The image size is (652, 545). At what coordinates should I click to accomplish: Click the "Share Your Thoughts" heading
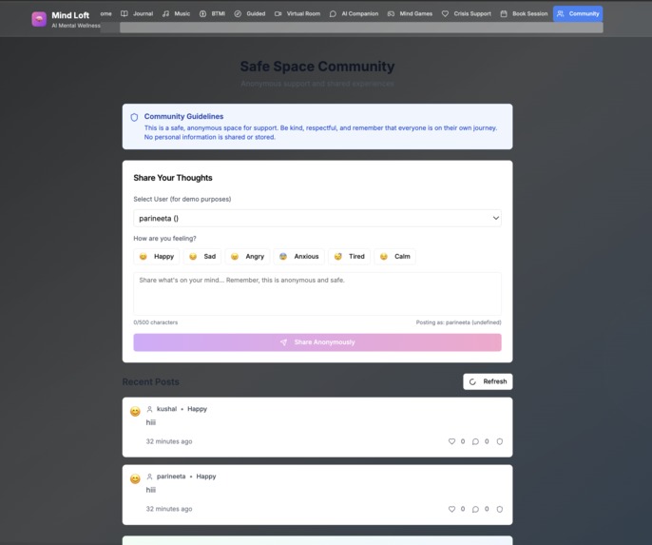click(173, 178)
